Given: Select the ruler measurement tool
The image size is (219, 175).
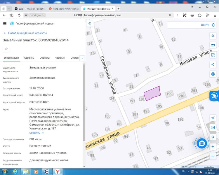Looking at the screenshot, I should pos(213,45).
